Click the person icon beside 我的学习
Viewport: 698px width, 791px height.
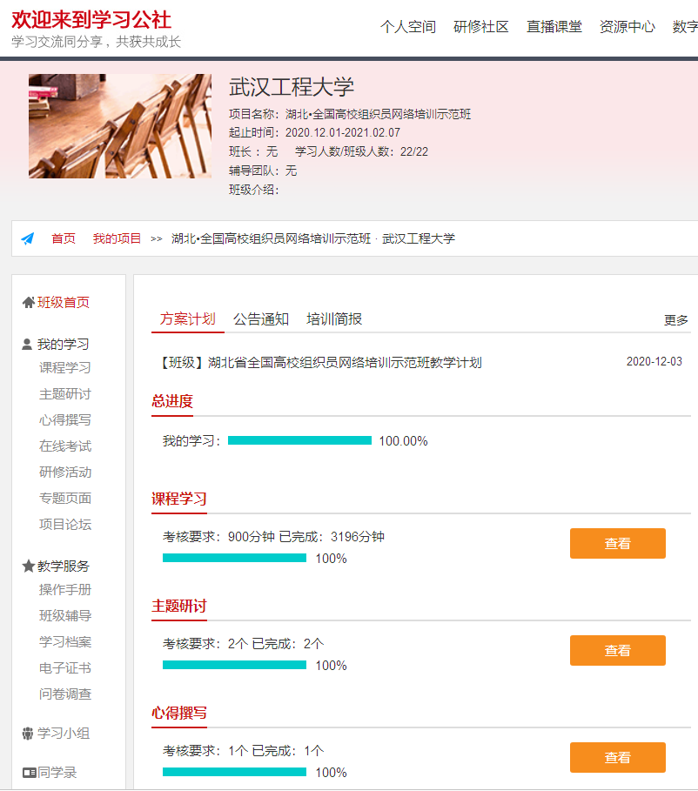point(27,344)
